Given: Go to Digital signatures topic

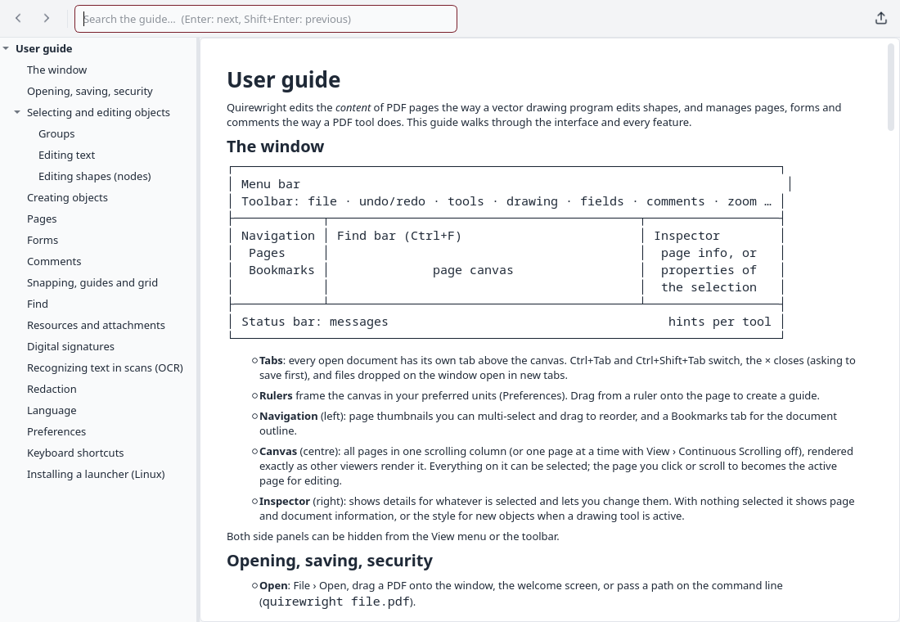Looking at the screenshot, I should point(70,346).
